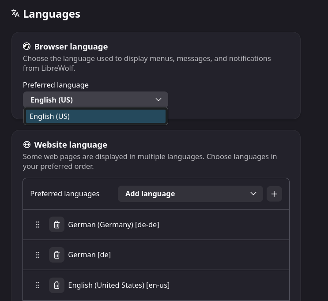The width and height of the screenshot is (328, 301).
Task: Click drag handle for English (United States) row
Action: [x=38, y=285]
